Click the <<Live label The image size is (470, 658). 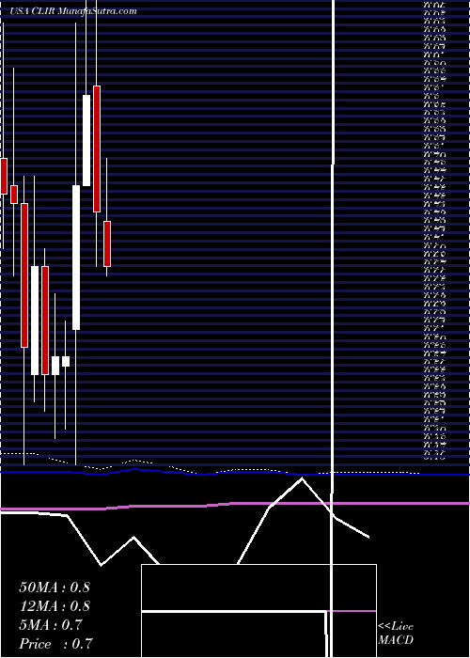click(396, 627)
